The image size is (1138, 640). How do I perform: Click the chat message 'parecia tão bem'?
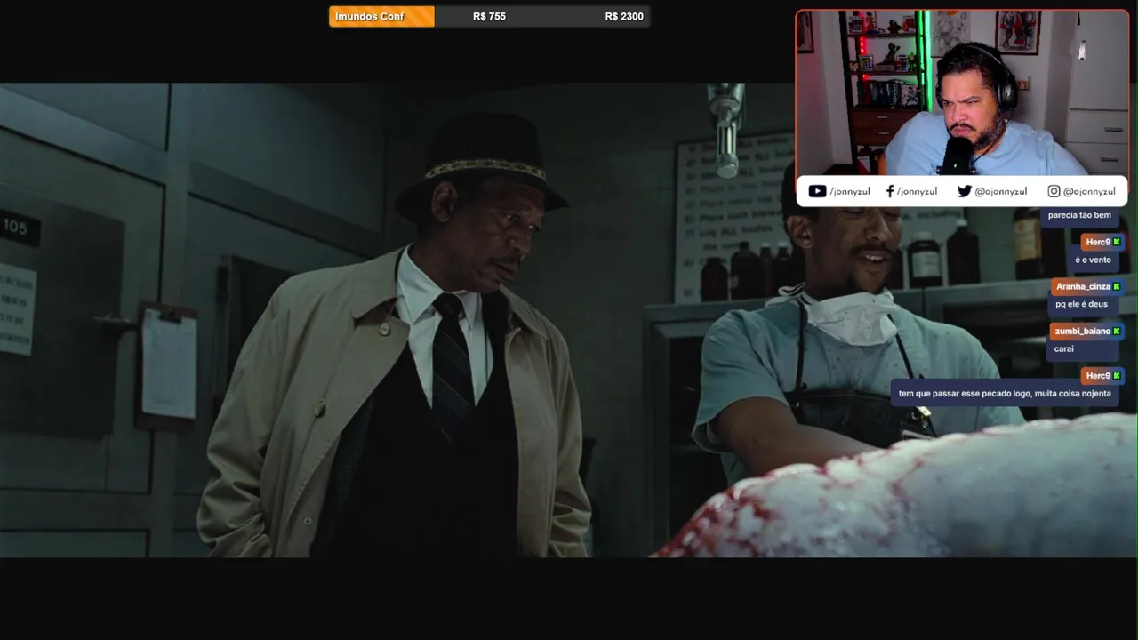click(x=1079, y=215)
